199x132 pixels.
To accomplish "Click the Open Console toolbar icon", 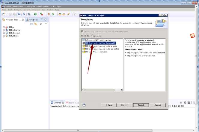I will 19,14.
